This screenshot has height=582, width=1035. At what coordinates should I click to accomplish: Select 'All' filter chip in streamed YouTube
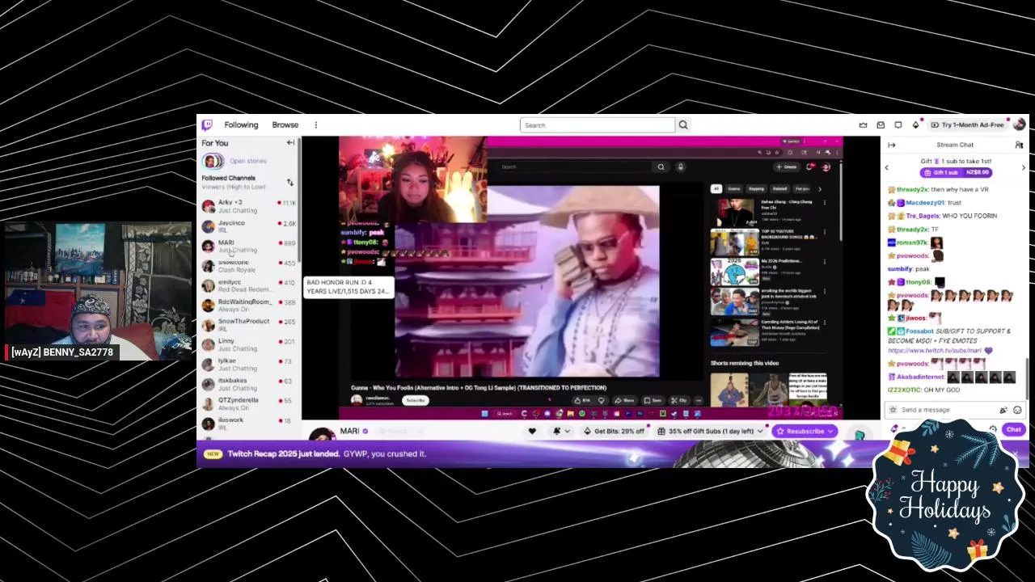tap(716, 188)
